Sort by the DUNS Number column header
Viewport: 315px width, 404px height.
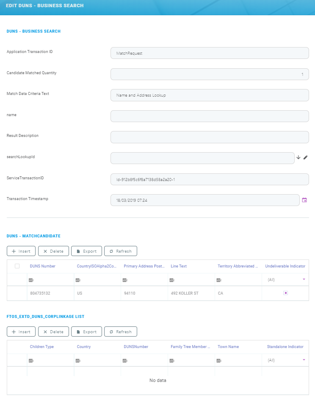[42, 266]
